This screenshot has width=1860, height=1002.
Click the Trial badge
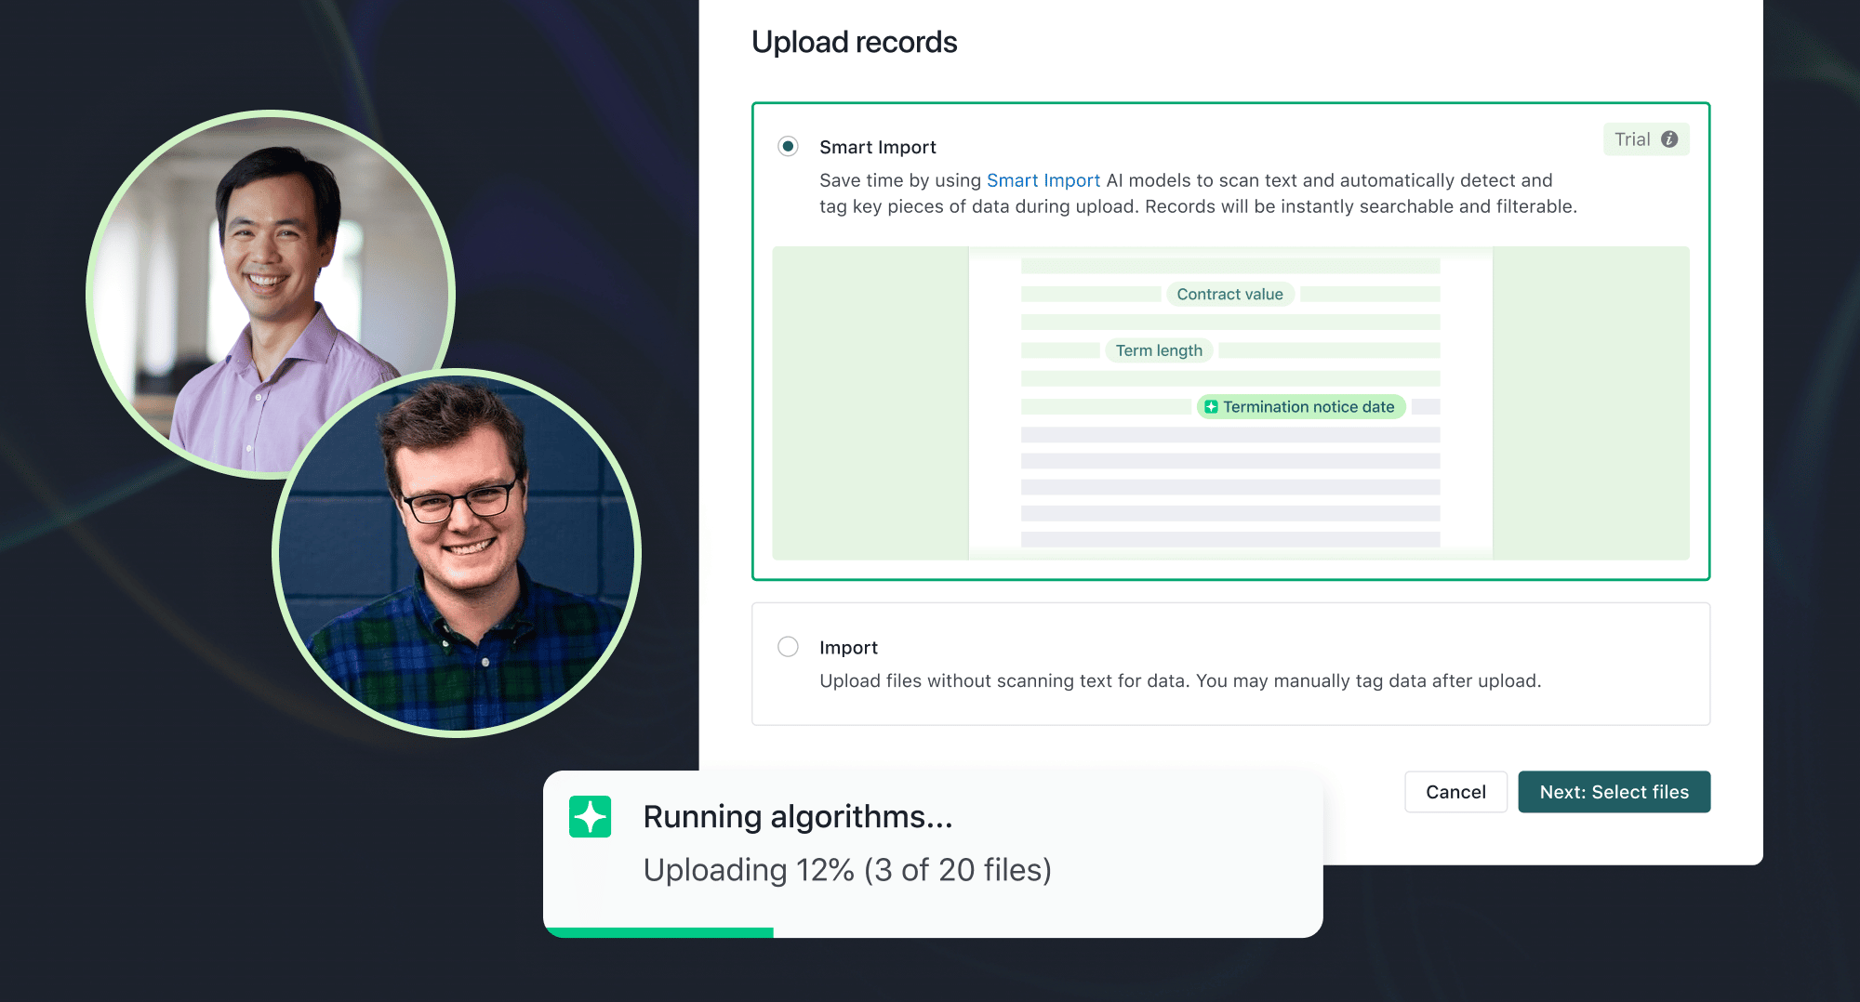pyautogui.click(x=1645, y=139)
